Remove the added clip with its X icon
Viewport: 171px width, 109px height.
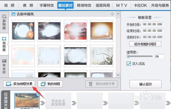(x=38, y=94)
